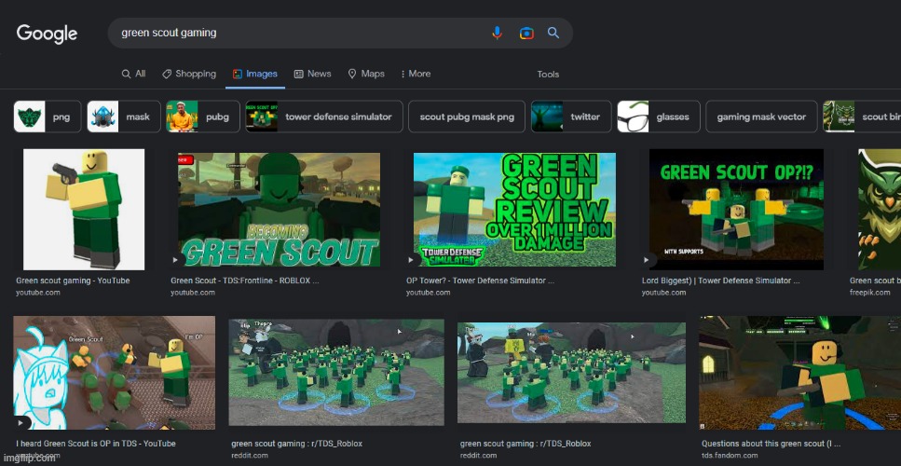
Task: Click the Google logo
Action: 47,34
